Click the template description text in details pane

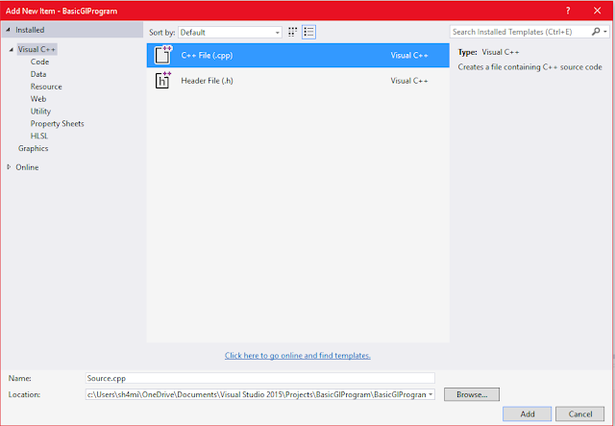[x=529, y=67]
